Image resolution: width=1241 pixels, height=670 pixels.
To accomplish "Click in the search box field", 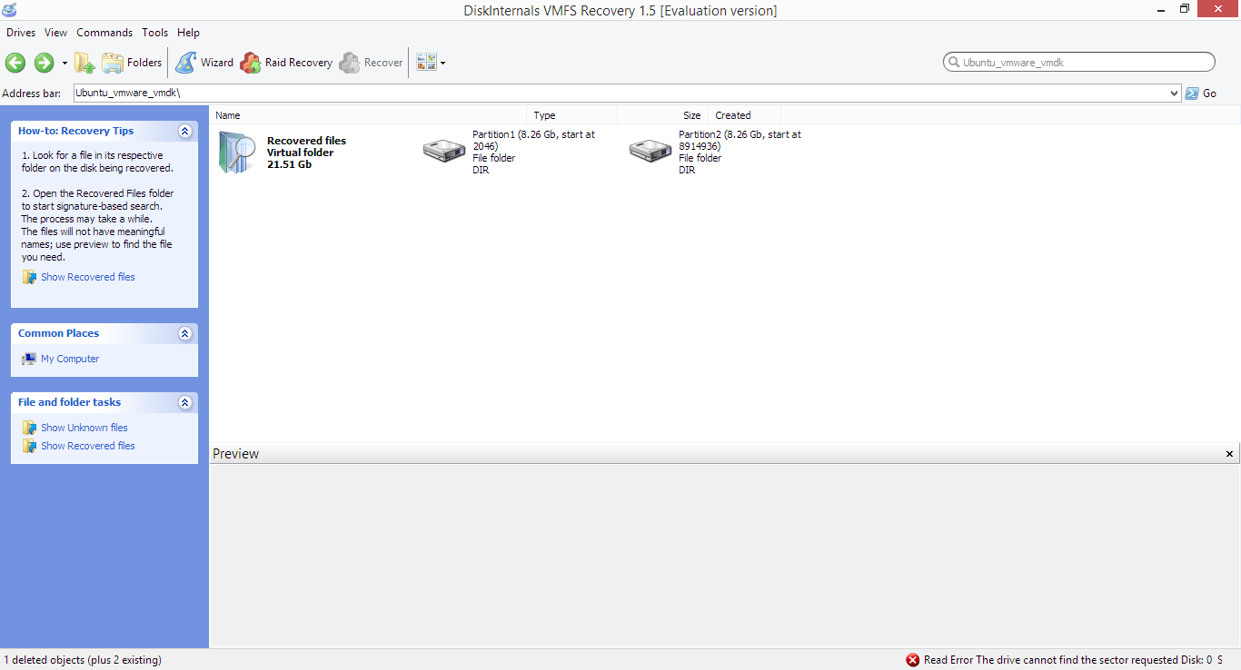I will pos(1081,63).
